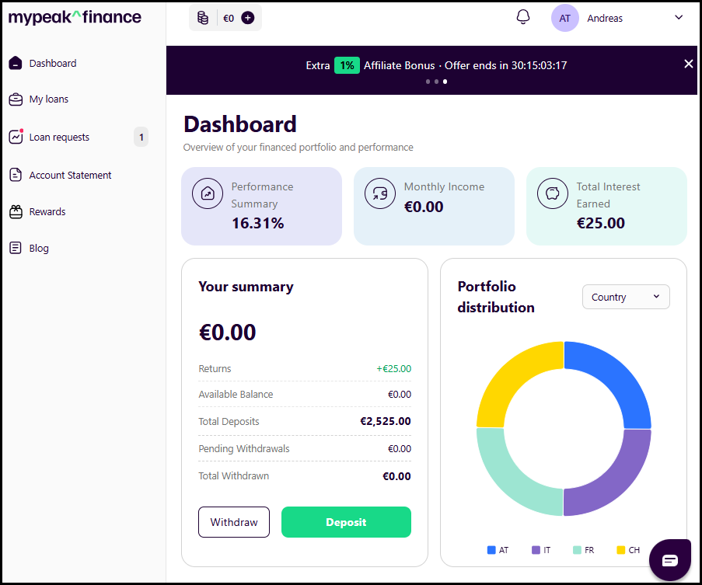
Task: Toggle CH legend entry visibility
Action: point(628,550)
